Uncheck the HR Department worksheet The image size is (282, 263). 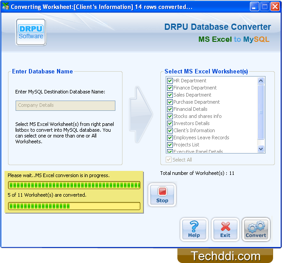coord(170,81)
